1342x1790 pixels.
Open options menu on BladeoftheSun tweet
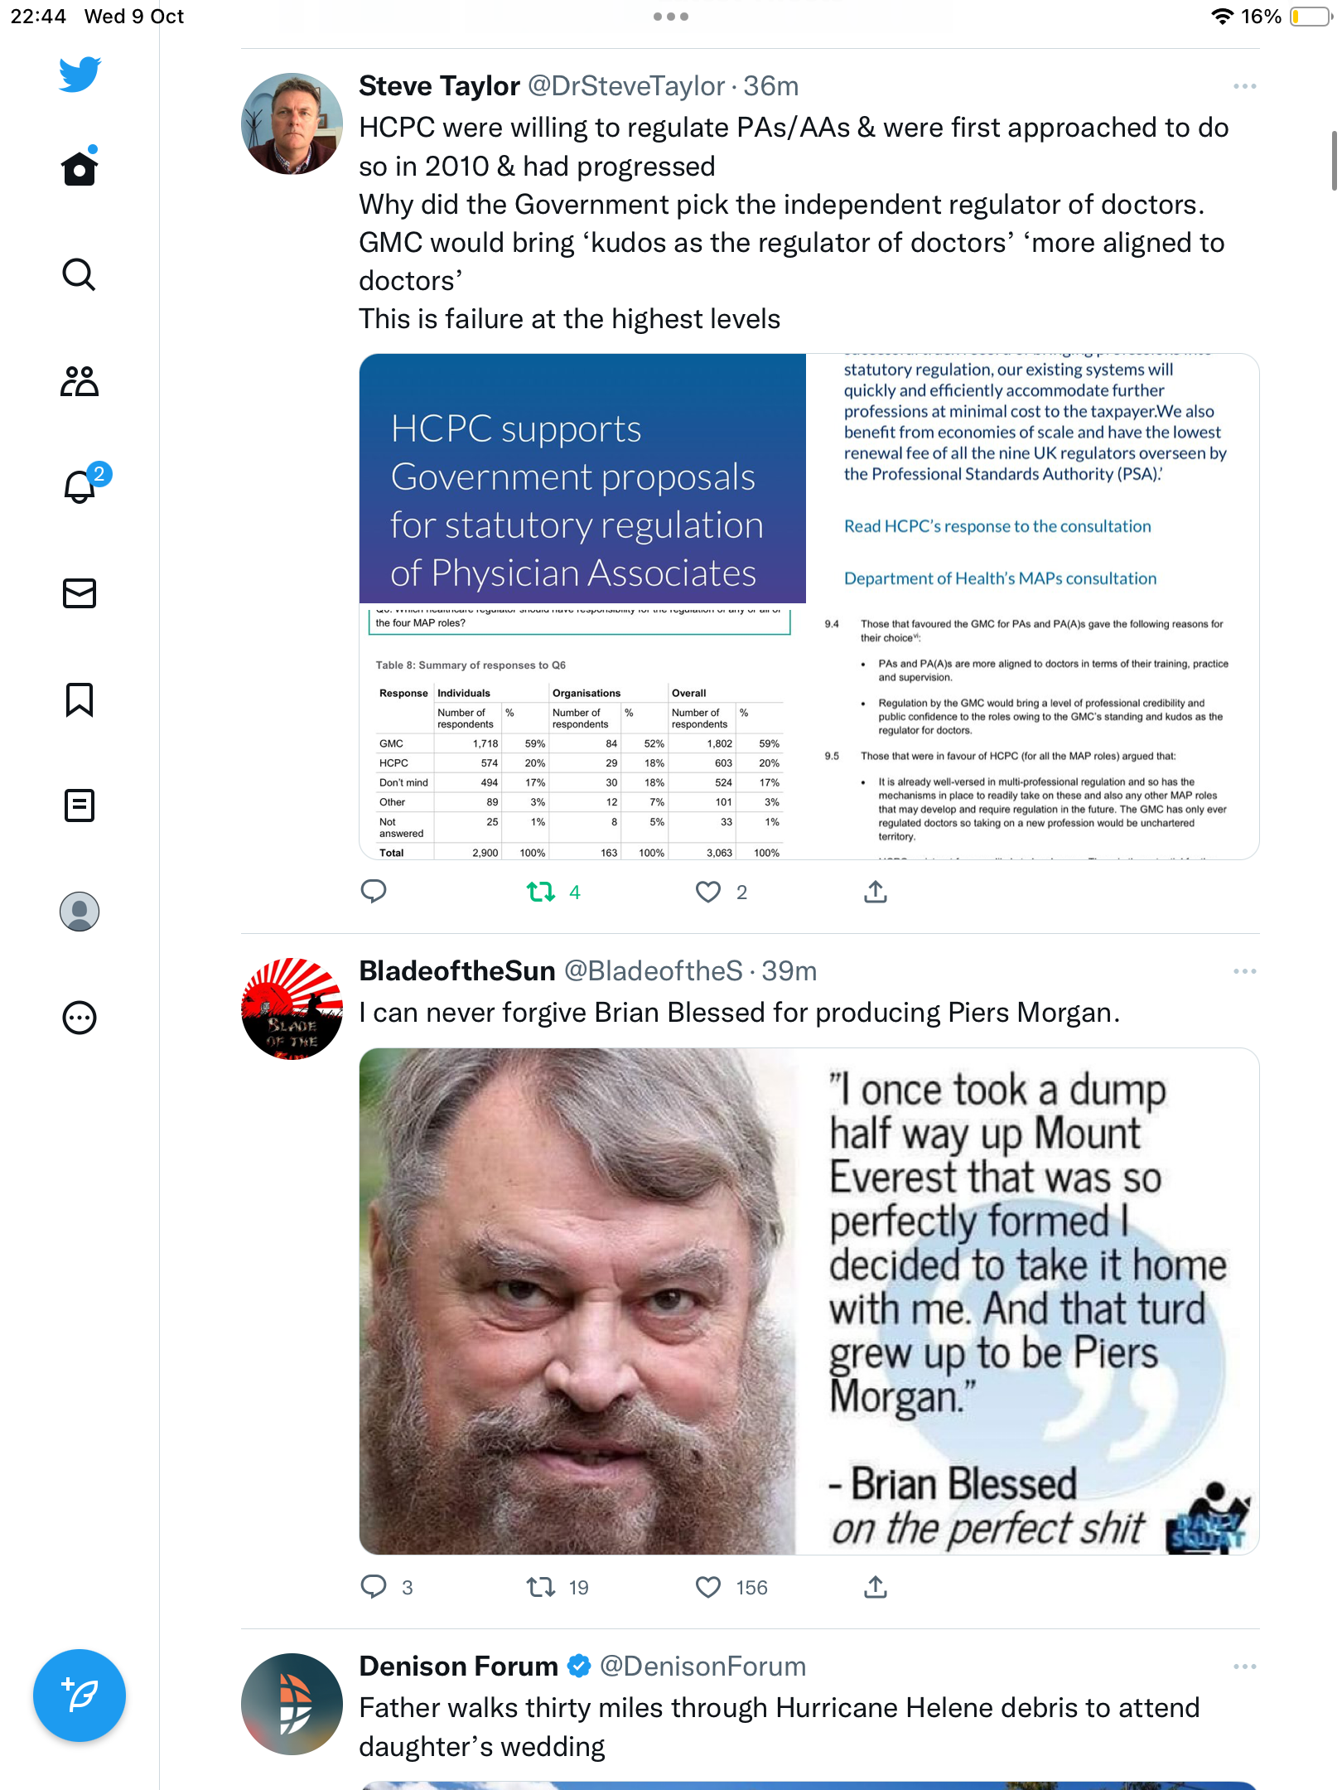tap(1244, 971)
